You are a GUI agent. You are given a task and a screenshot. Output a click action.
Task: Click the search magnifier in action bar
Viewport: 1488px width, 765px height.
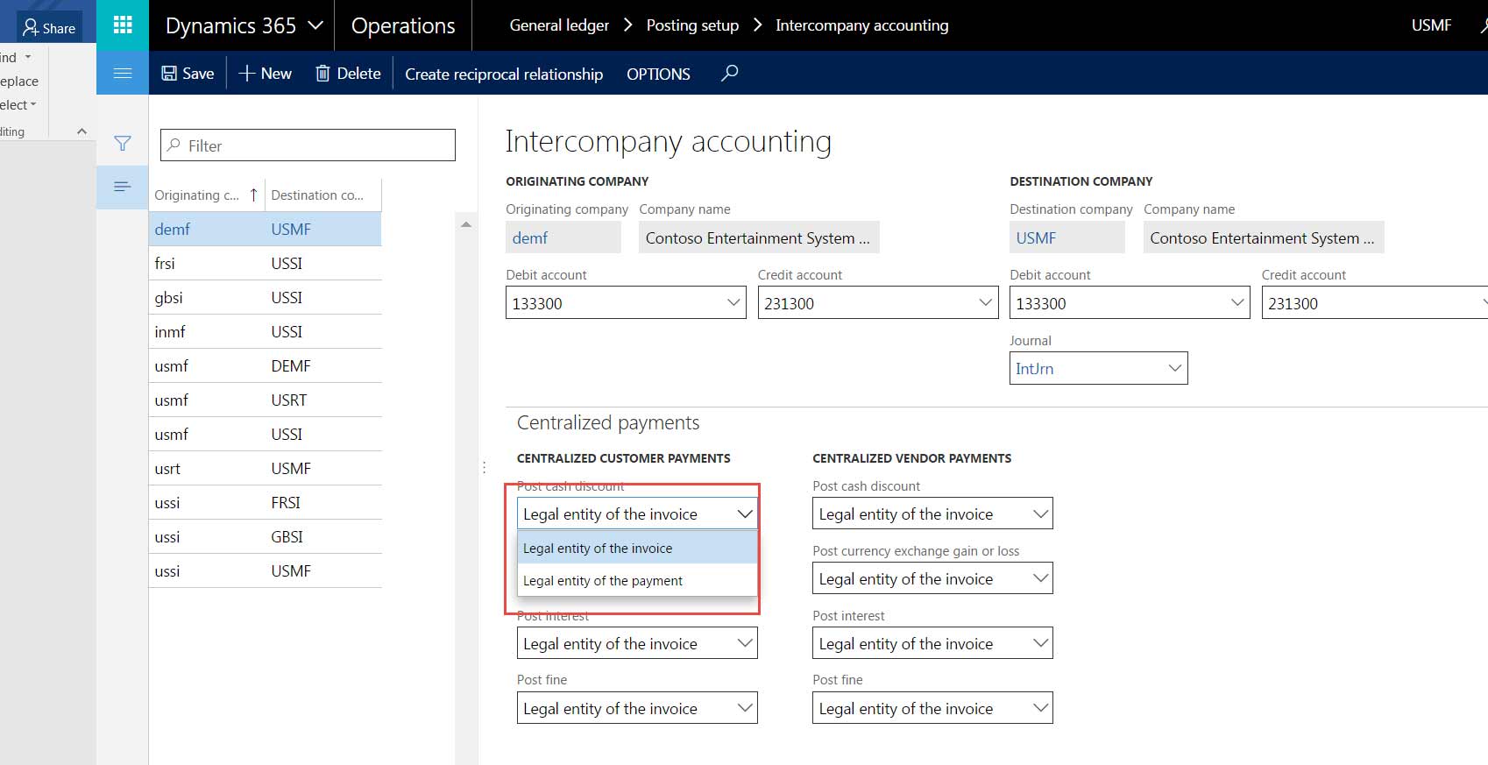tap(729, 74)
